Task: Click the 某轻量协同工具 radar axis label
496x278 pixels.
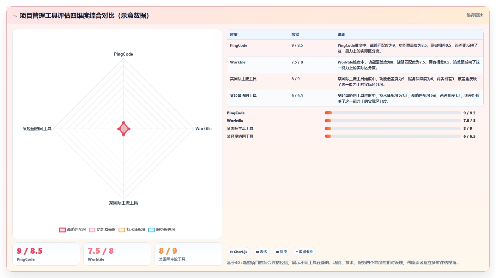Action: 37,129
